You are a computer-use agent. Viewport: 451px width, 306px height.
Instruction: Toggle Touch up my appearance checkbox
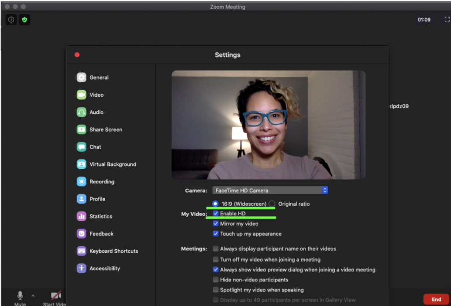[215, 233]
